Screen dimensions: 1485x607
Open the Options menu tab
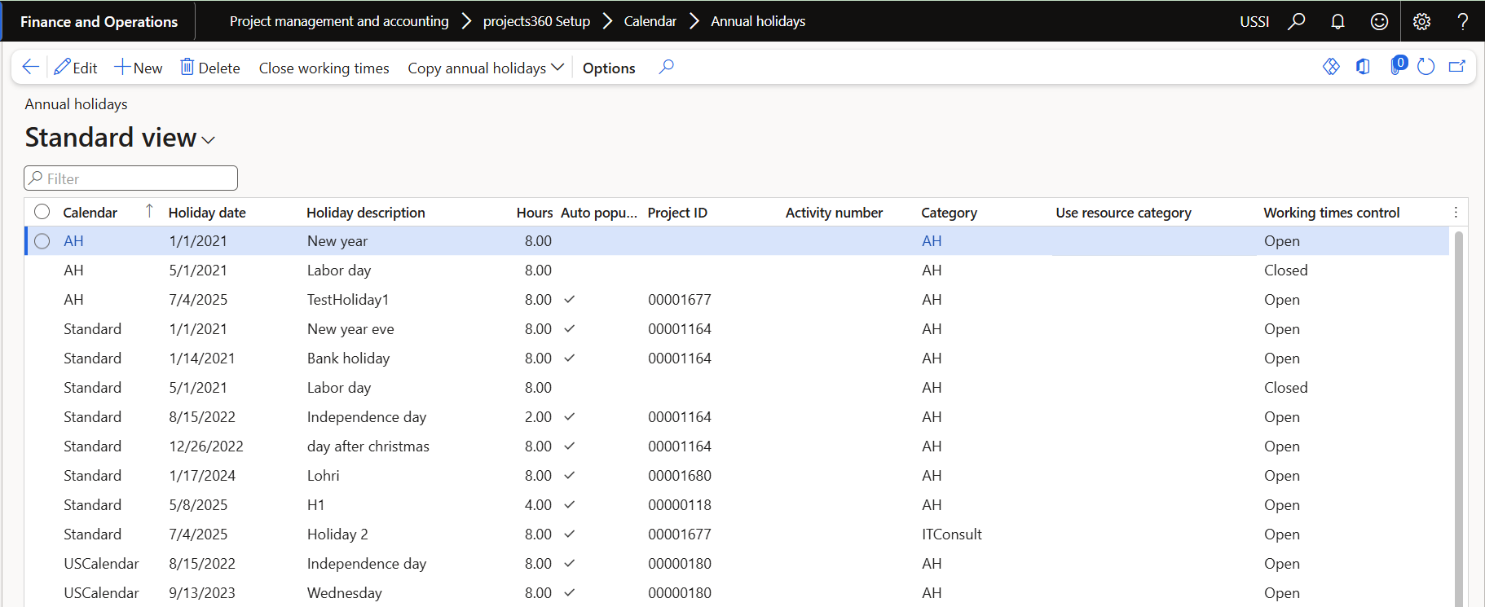609,68
